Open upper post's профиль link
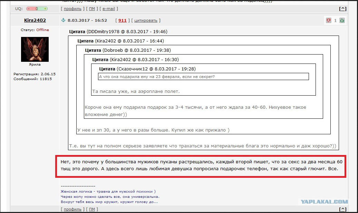Image resolution: width=358 pixels, height=213 pixels. pos(72,9)
